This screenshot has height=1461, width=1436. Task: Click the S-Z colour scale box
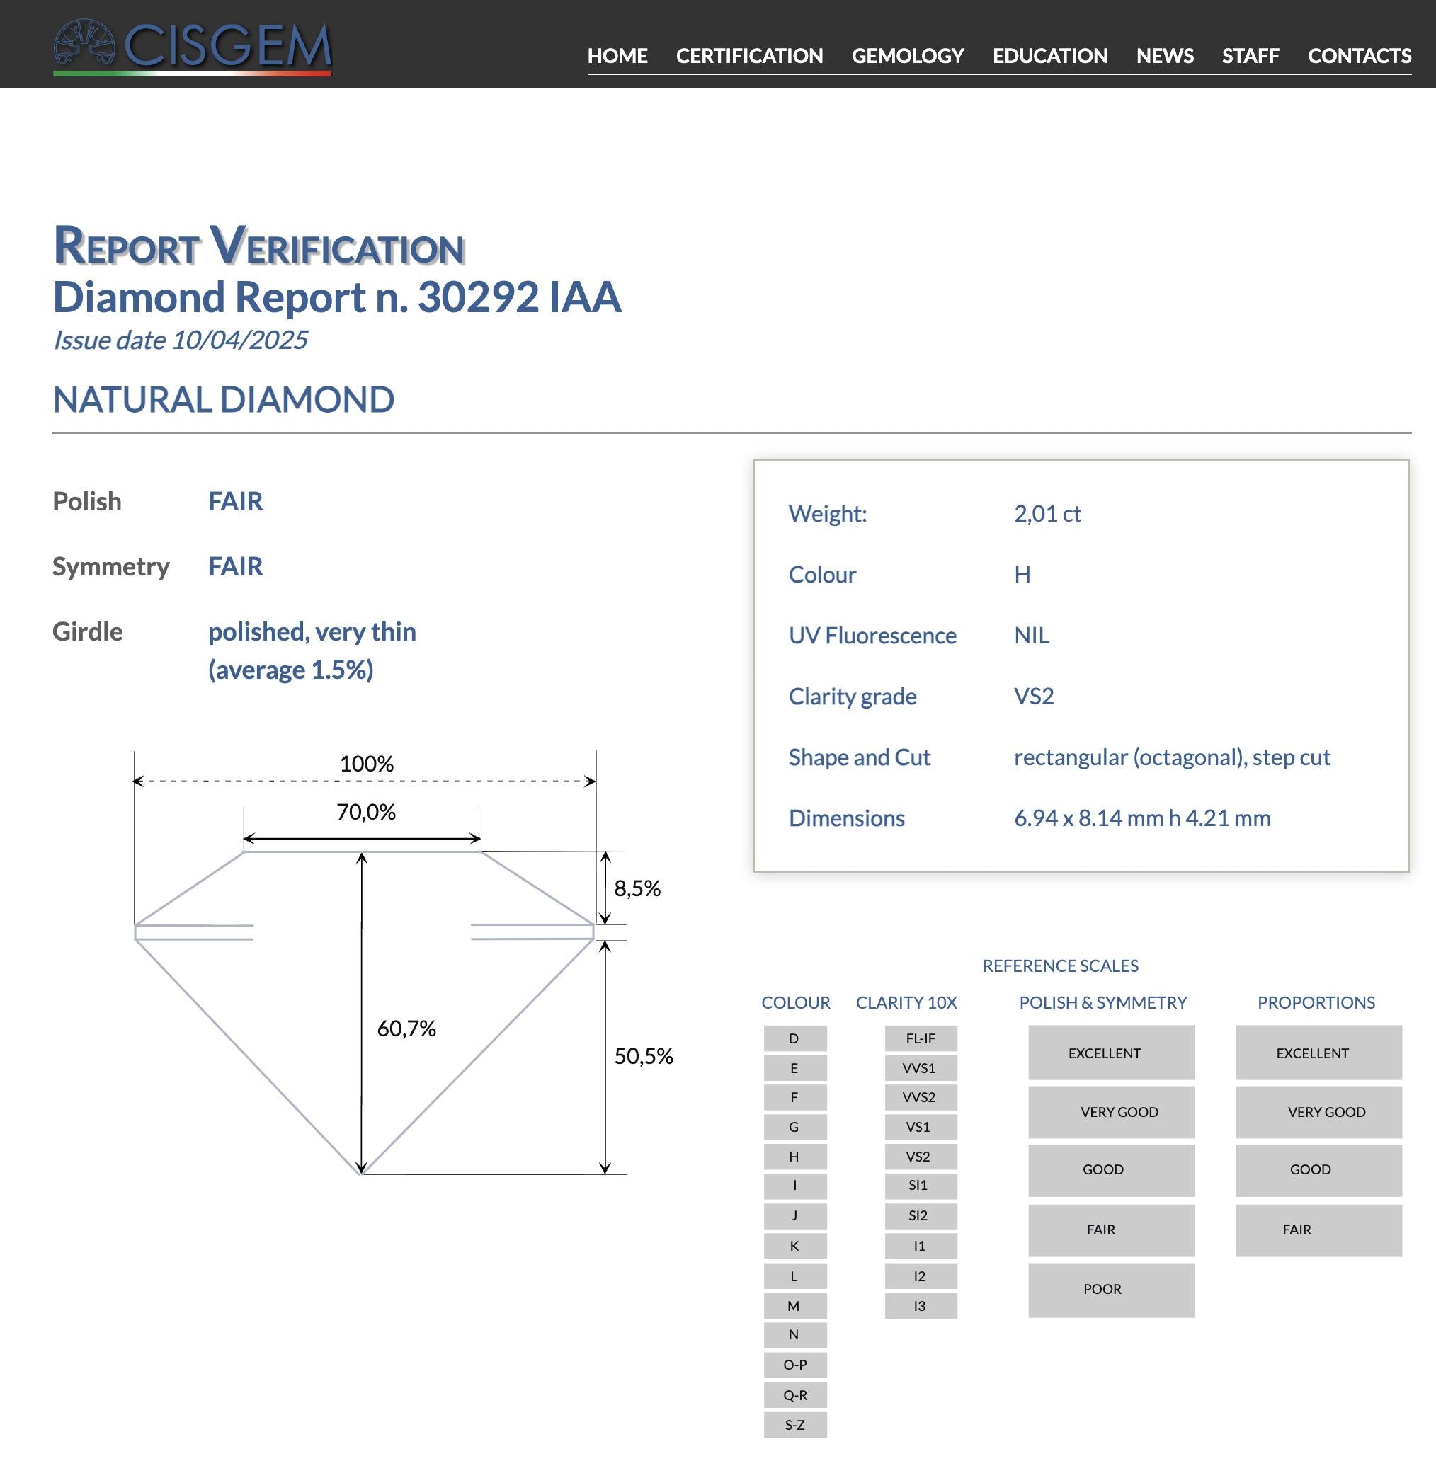tap(794, 1424)
